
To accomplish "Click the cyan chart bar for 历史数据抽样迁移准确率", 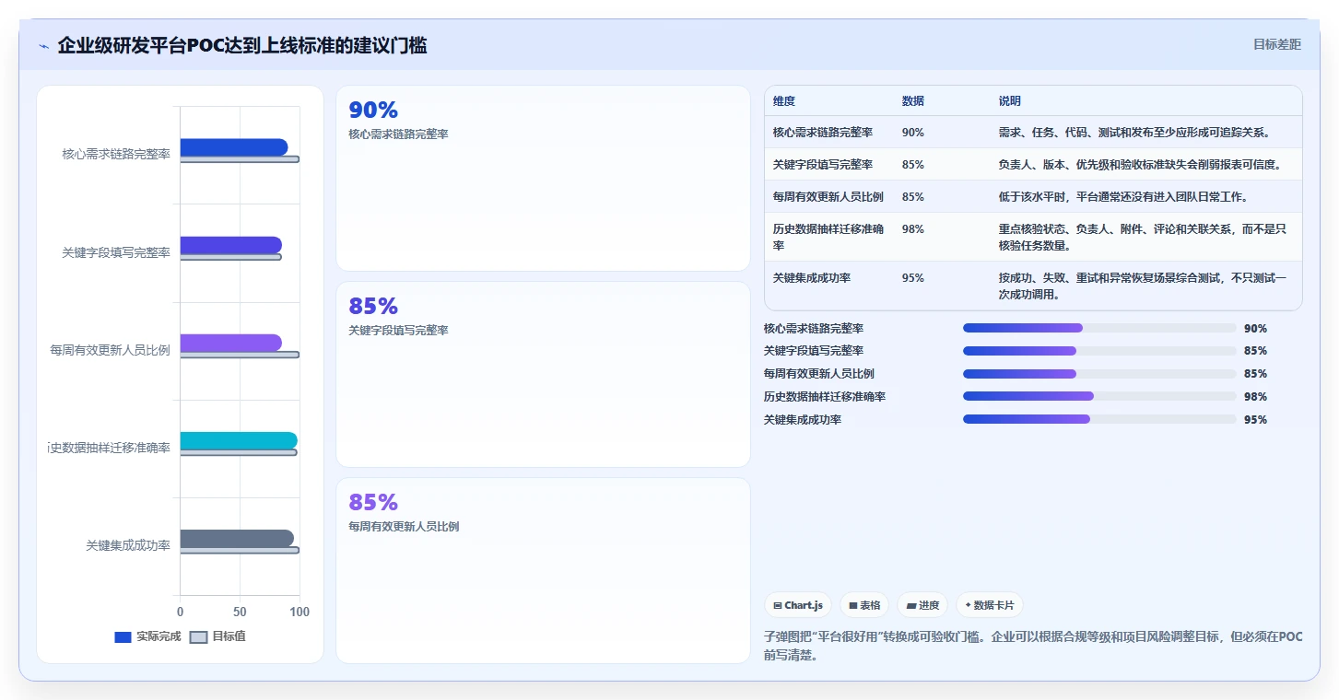I will tap(239, 440).
